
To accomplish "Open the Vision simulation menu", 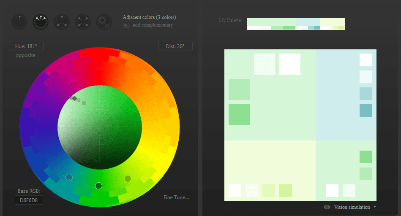I will [352, 207].
